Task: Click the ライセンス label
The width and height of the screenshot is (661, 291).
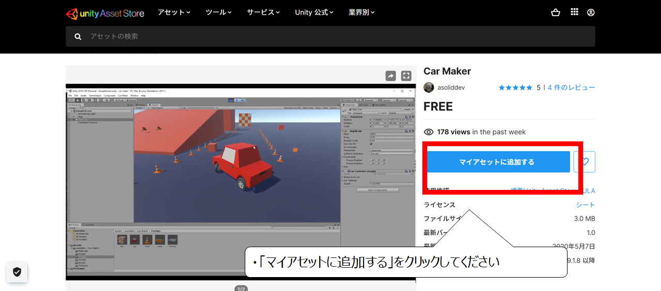Action: point(439,205)
